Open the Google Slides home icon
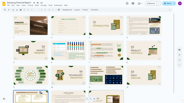The height and width of the screenshot is (103, 184). click(x=4, y=4)
